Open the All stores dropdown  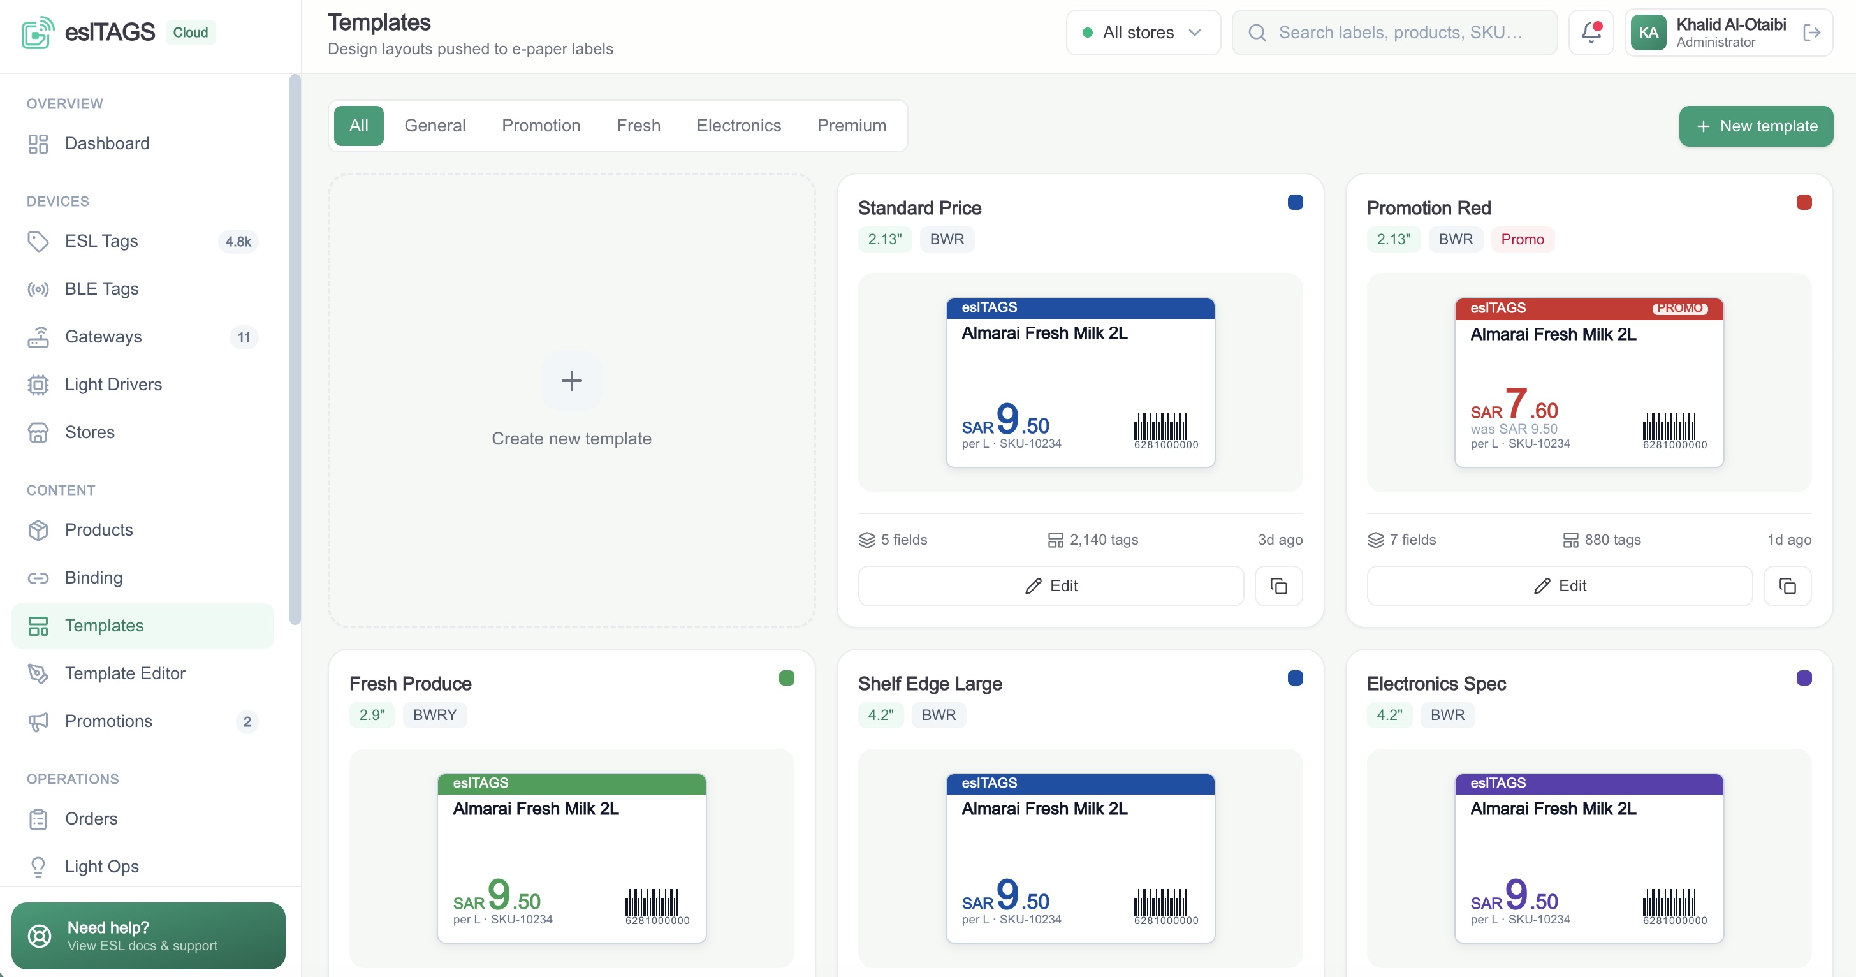click(1143, 33)
